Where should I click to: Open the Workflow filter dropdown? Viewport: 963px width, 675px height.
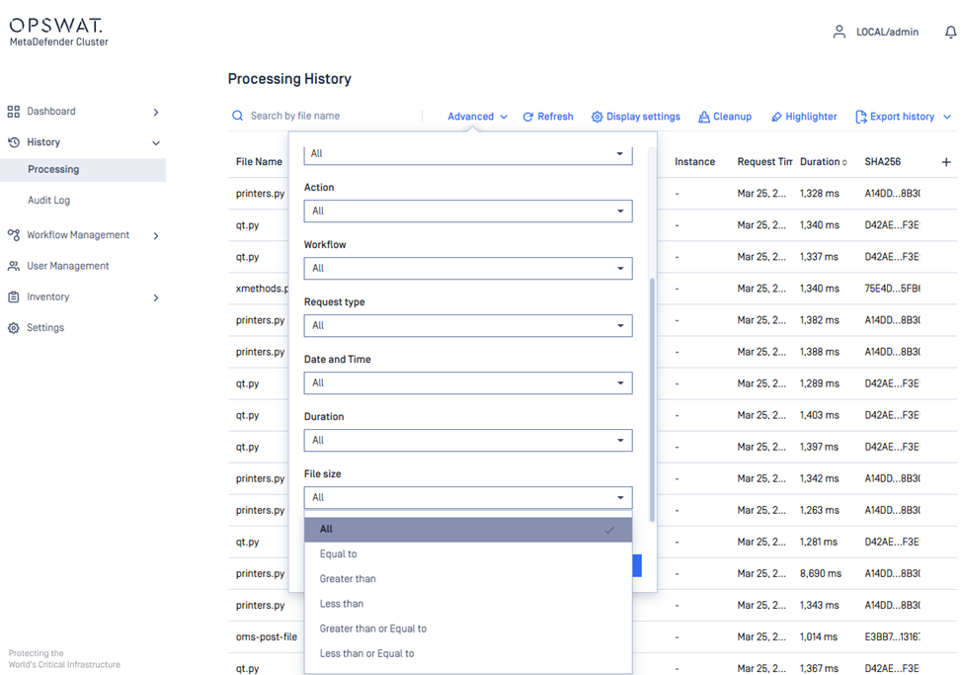[467, 268]
